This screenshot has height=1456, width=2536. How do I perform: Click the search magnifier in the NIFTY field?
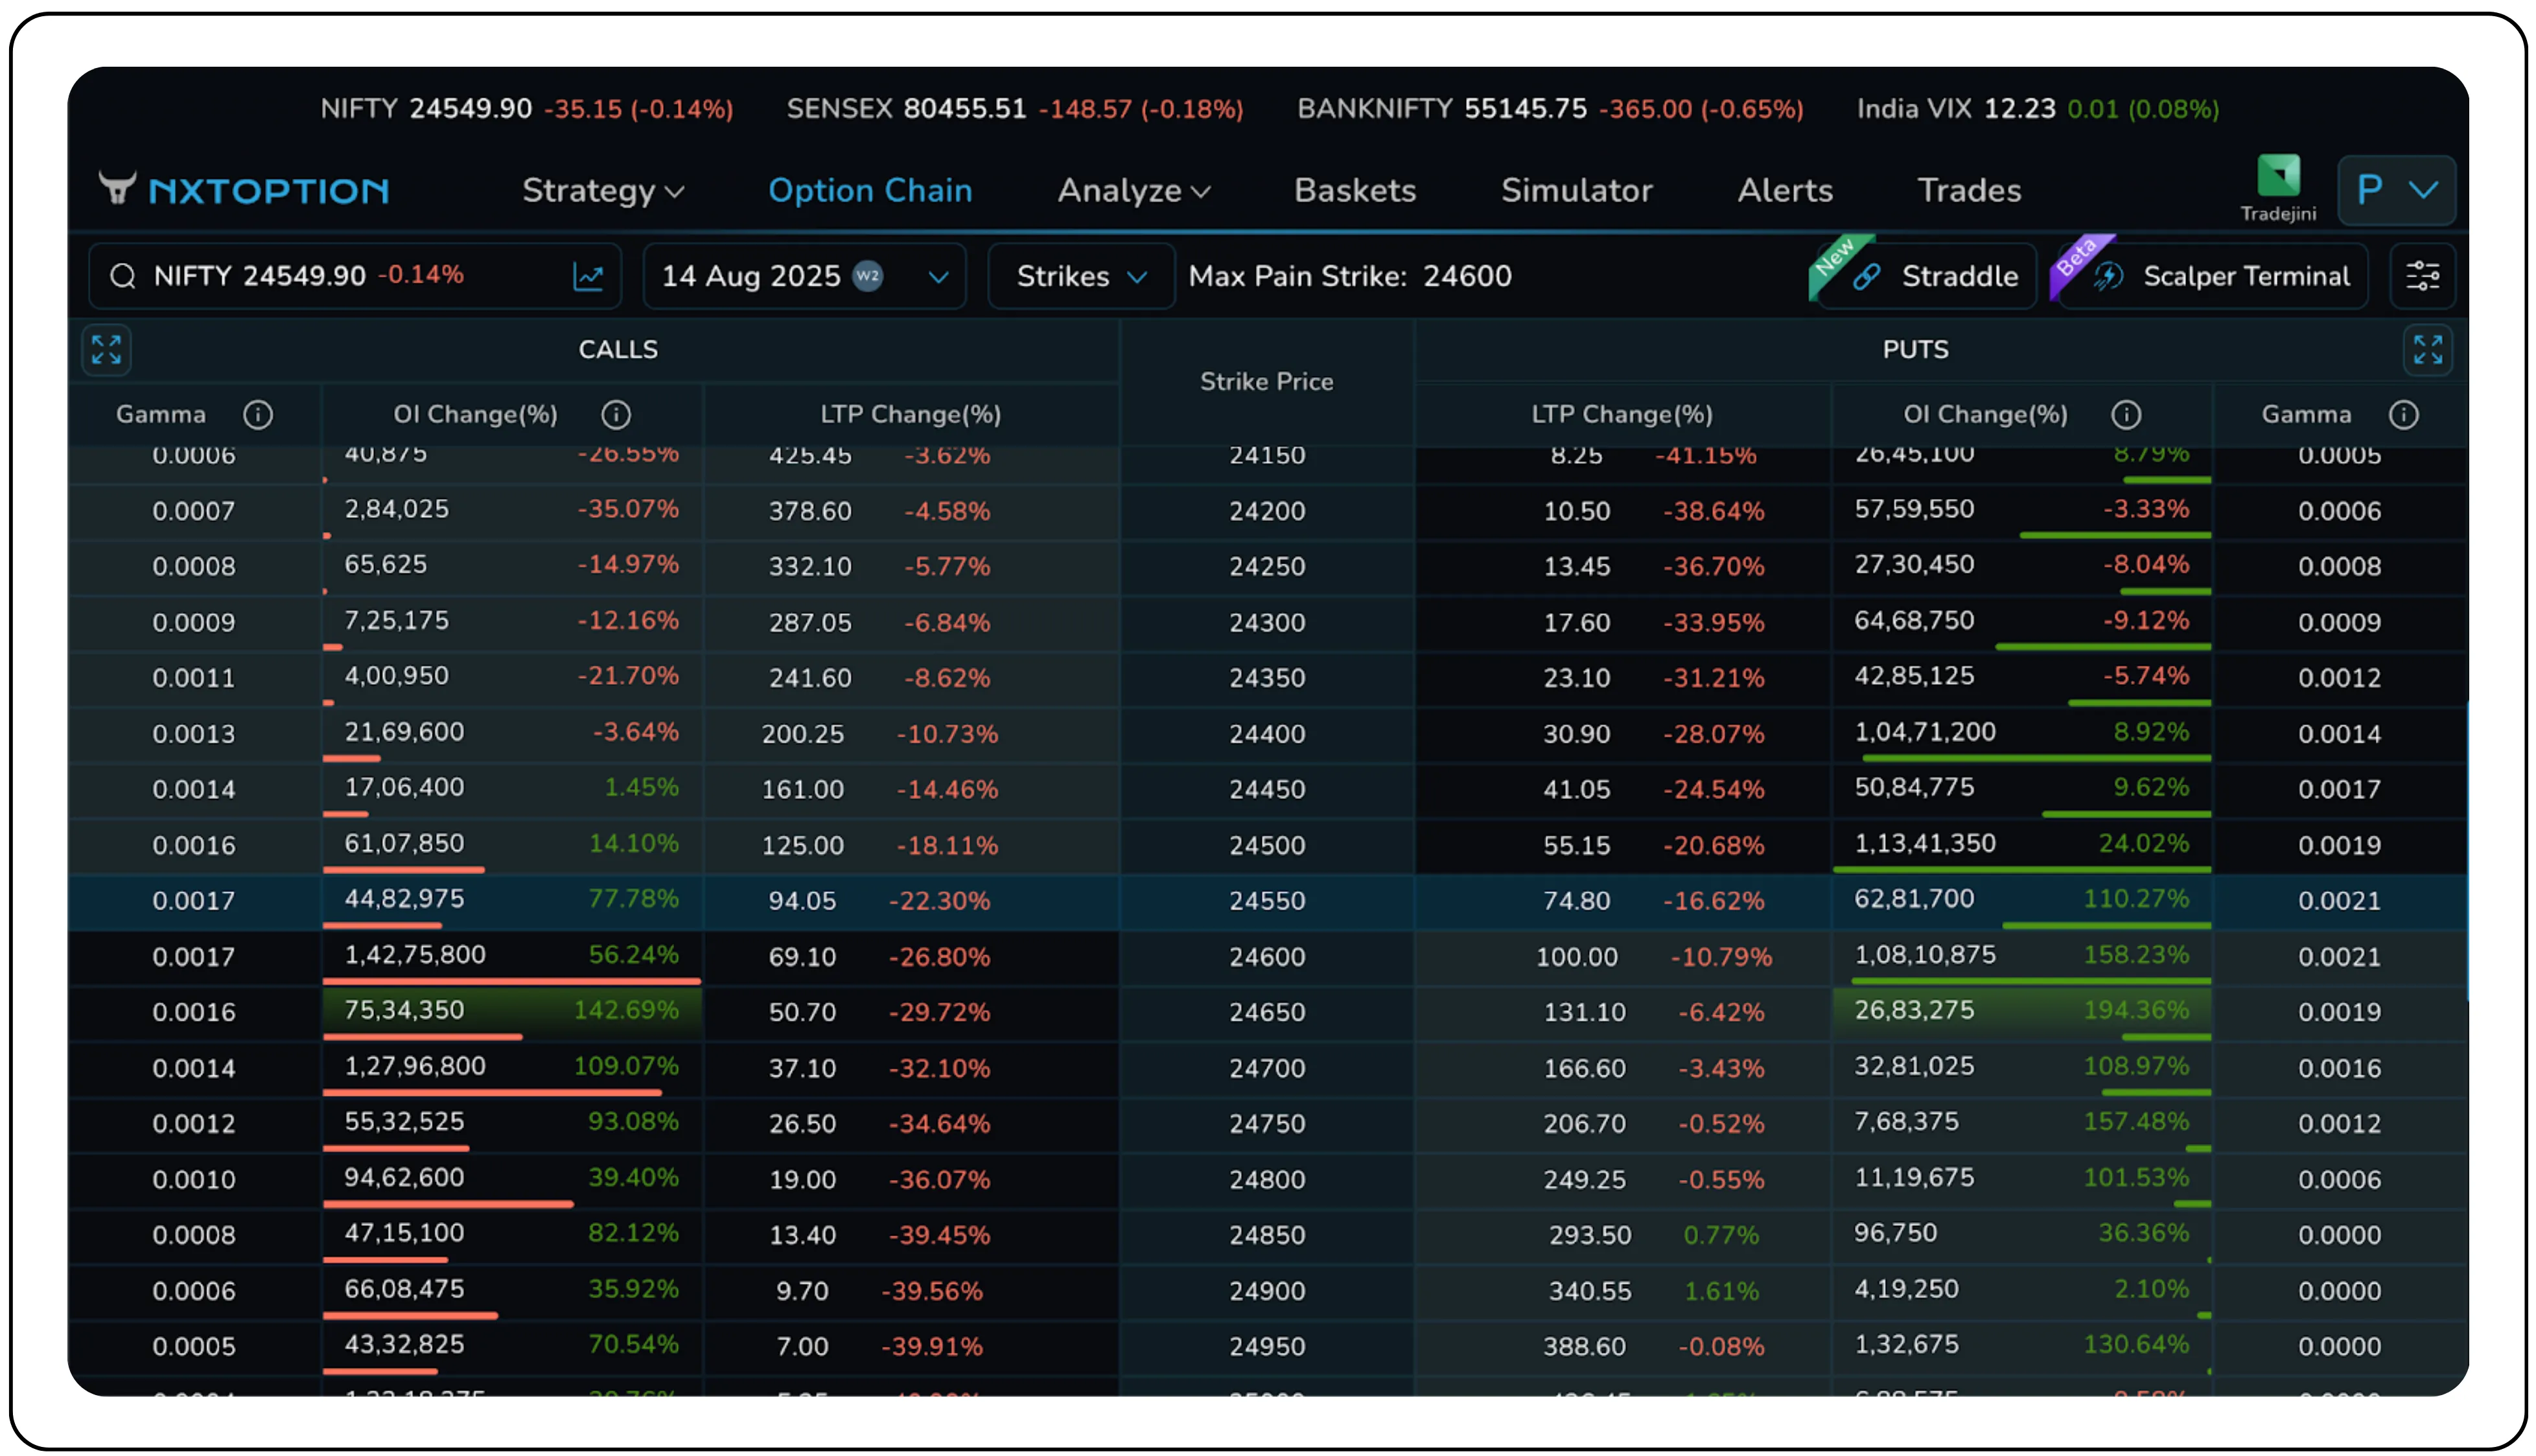pos(123,276)
